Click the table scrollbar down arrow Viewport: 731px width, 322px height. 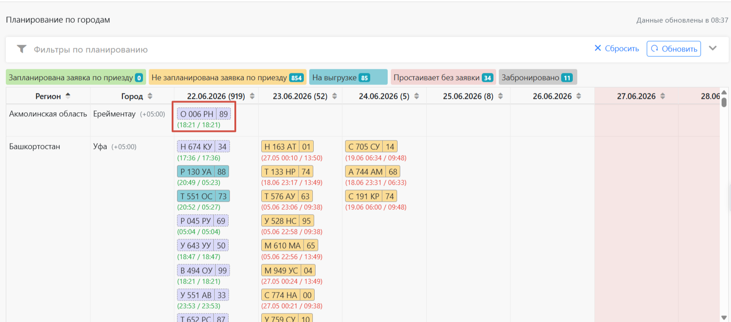pyautogui.click(x=724, y=317)
